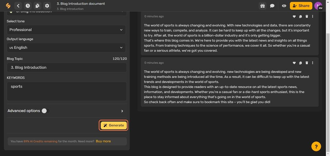Image resolution: width=330 pixels, height=156 pixels.
Task: Open the documents icon in top bar
Action: click(x=37, y=6)
